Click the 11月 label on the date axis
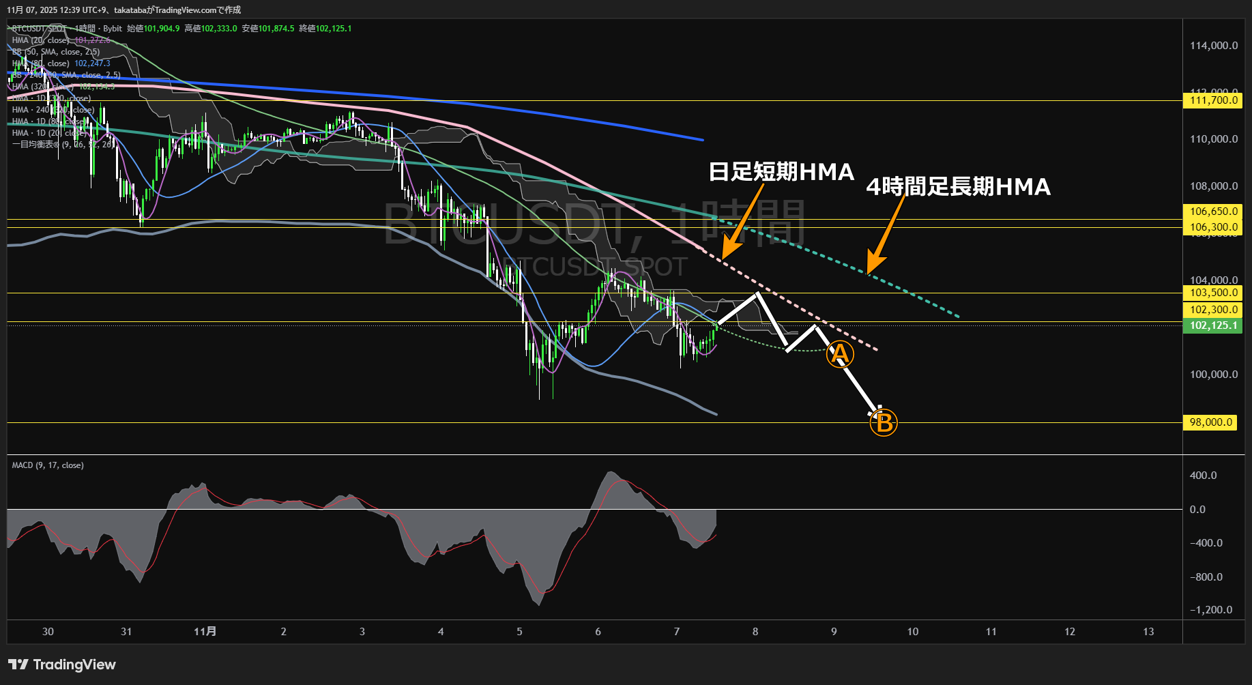Screen dimensions: 1252x685 coord(205,632)
